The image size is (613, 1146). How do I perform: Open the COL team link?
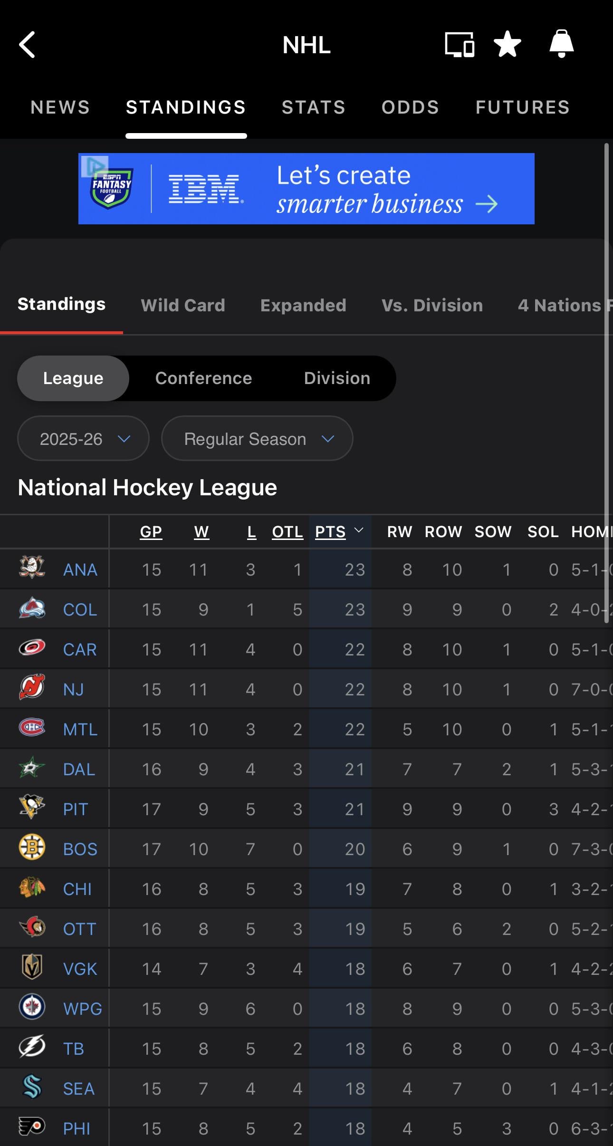[x=80, y=609]
